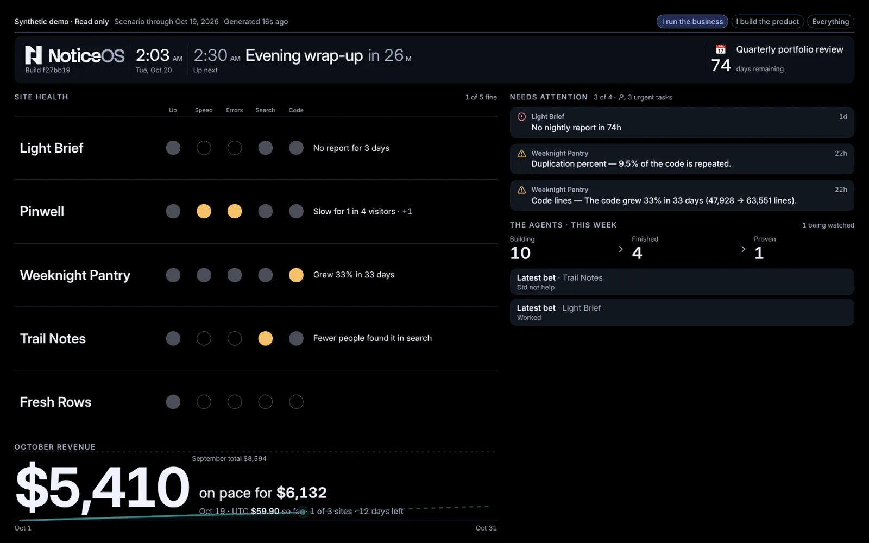Click Trail Notes' empty Errors dot

pyautogui.click(x=235, y=338)
